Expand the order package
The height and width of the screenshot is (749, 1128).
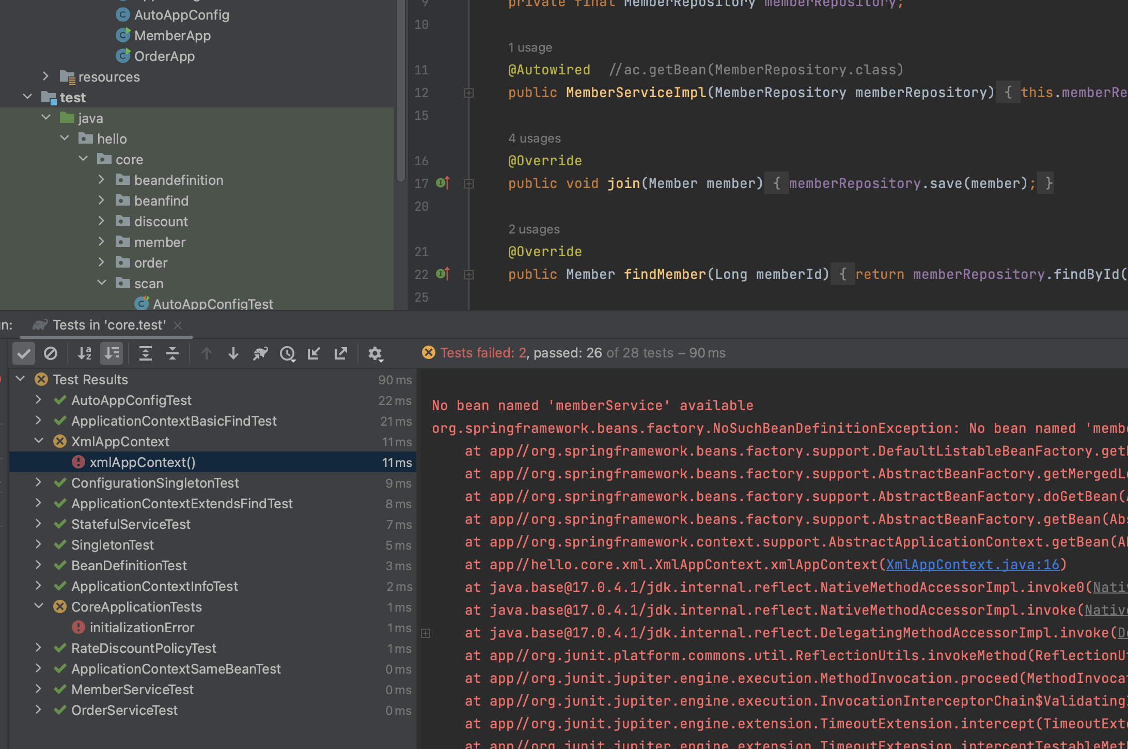(x=101, y=262)
